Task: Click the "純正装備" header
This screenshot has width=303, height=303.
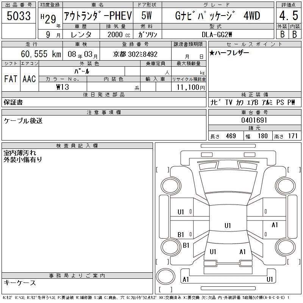Action: click(x=255, y=94)
